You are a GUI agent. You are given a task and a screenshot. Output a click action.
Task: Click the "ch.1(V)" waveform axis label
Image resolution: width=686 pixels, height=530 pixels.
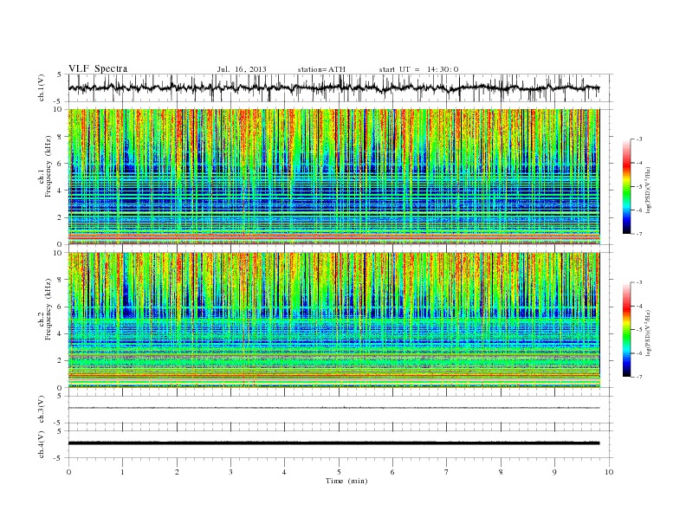click(42, 87)
